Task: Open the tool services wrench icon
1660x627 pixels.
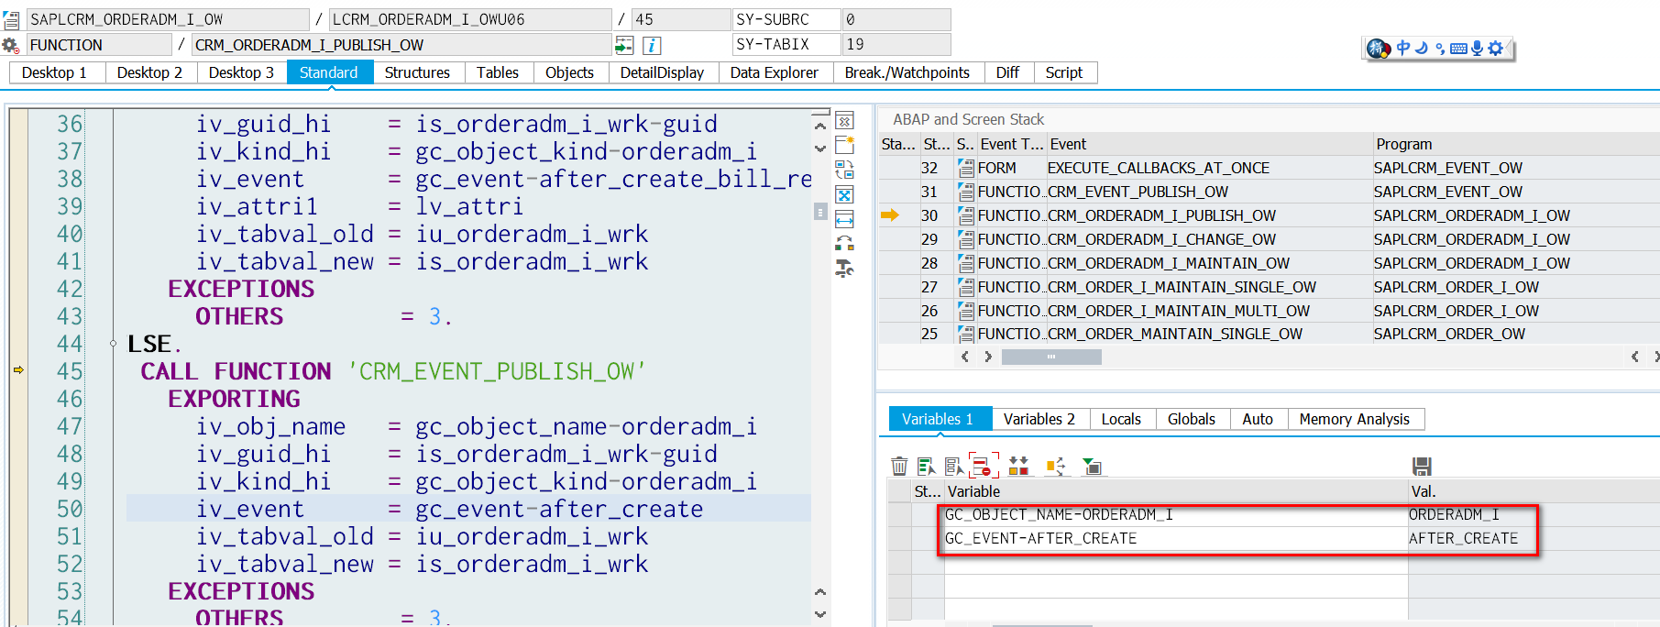Action: click(x=844, y=268)
